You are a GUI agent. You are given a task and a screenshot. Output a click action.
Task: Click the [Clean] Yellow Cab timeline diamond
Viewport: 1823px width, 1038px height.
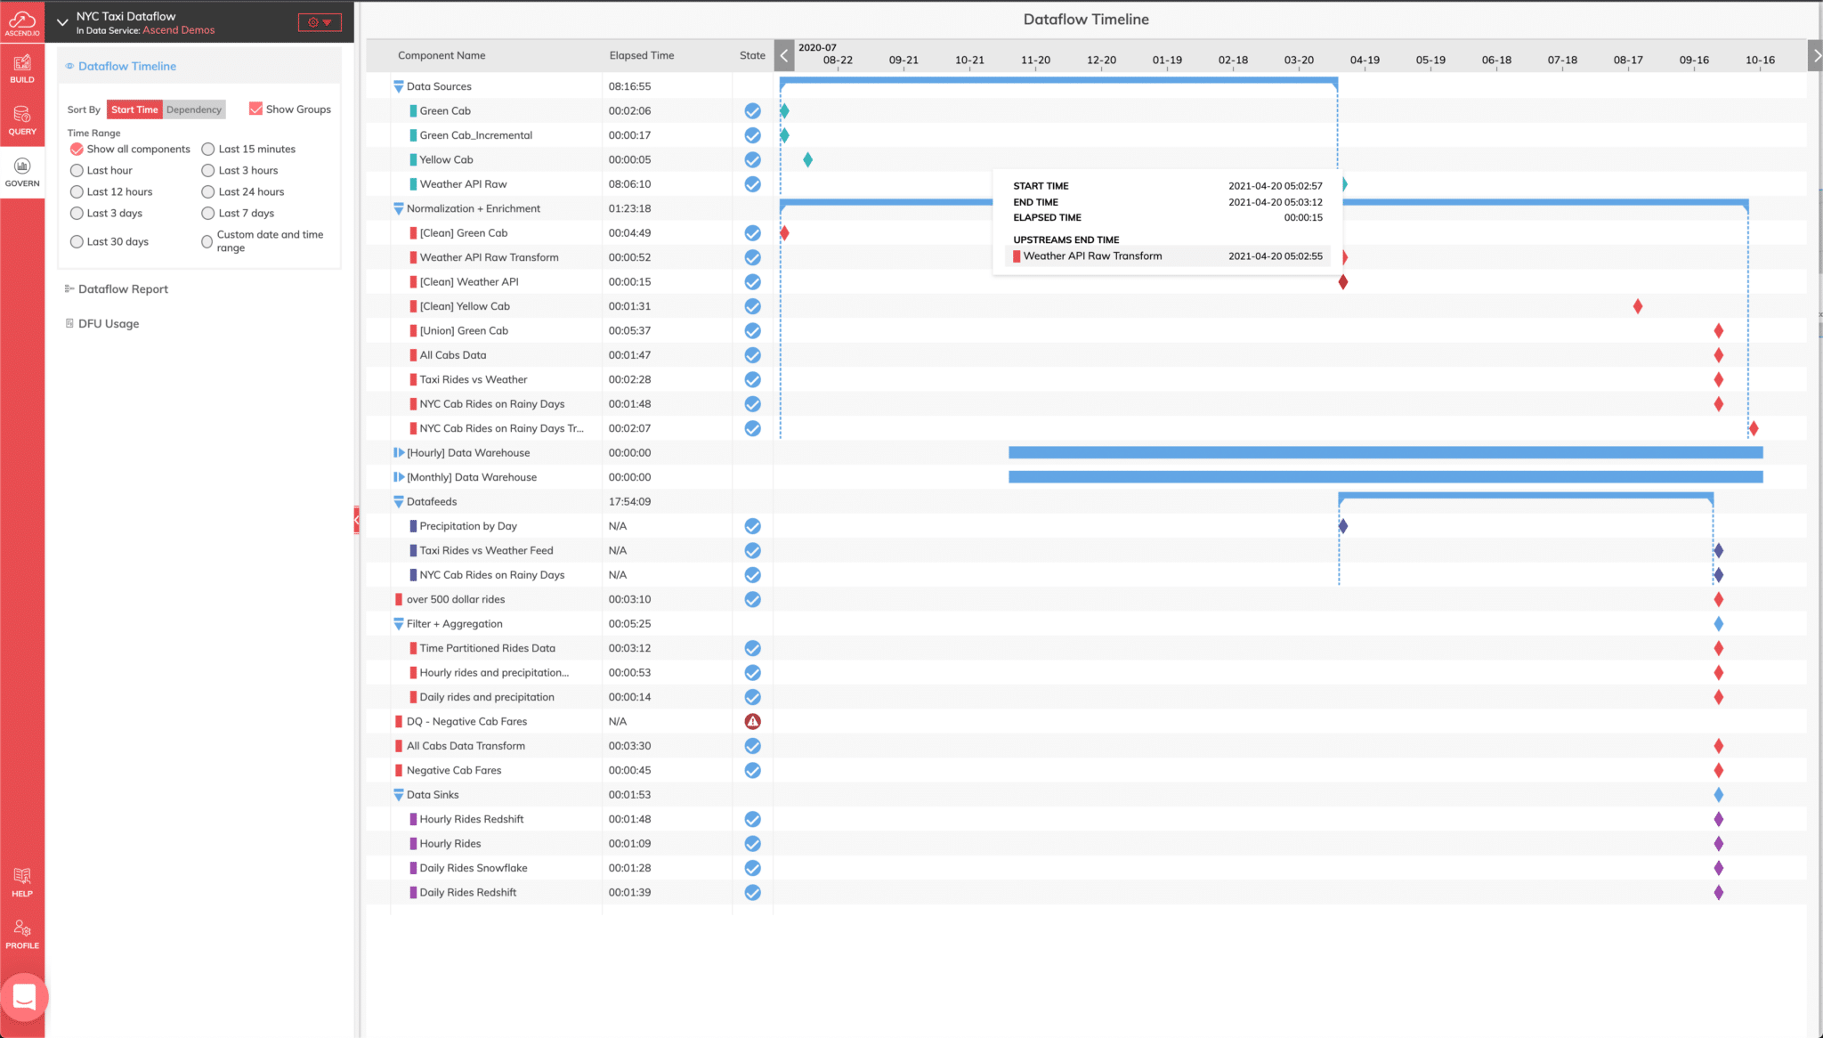point(1638,306)
